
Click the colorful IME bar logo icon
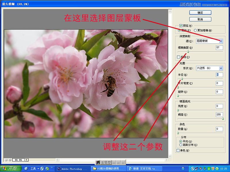pos(98,162)
